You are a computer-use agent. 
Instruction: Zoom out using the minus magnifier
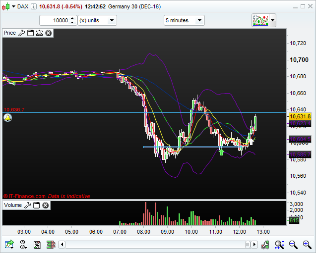(x=293, y=245)
